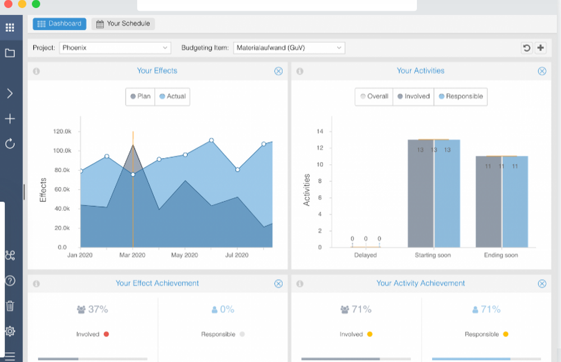Viewport: 561px width, 362px height.
Task: Click the refresh icon in left sidebar
Action: coord(10,143)
